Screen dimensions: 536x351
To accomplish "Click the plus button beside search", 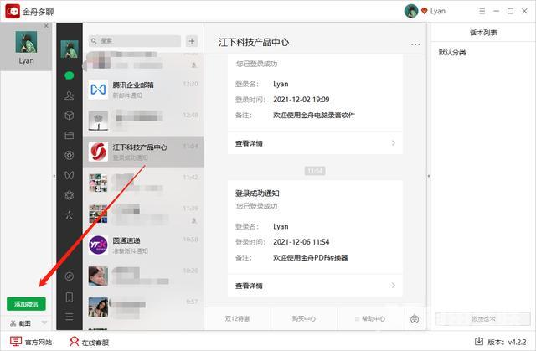I will (x=192, y=41).
